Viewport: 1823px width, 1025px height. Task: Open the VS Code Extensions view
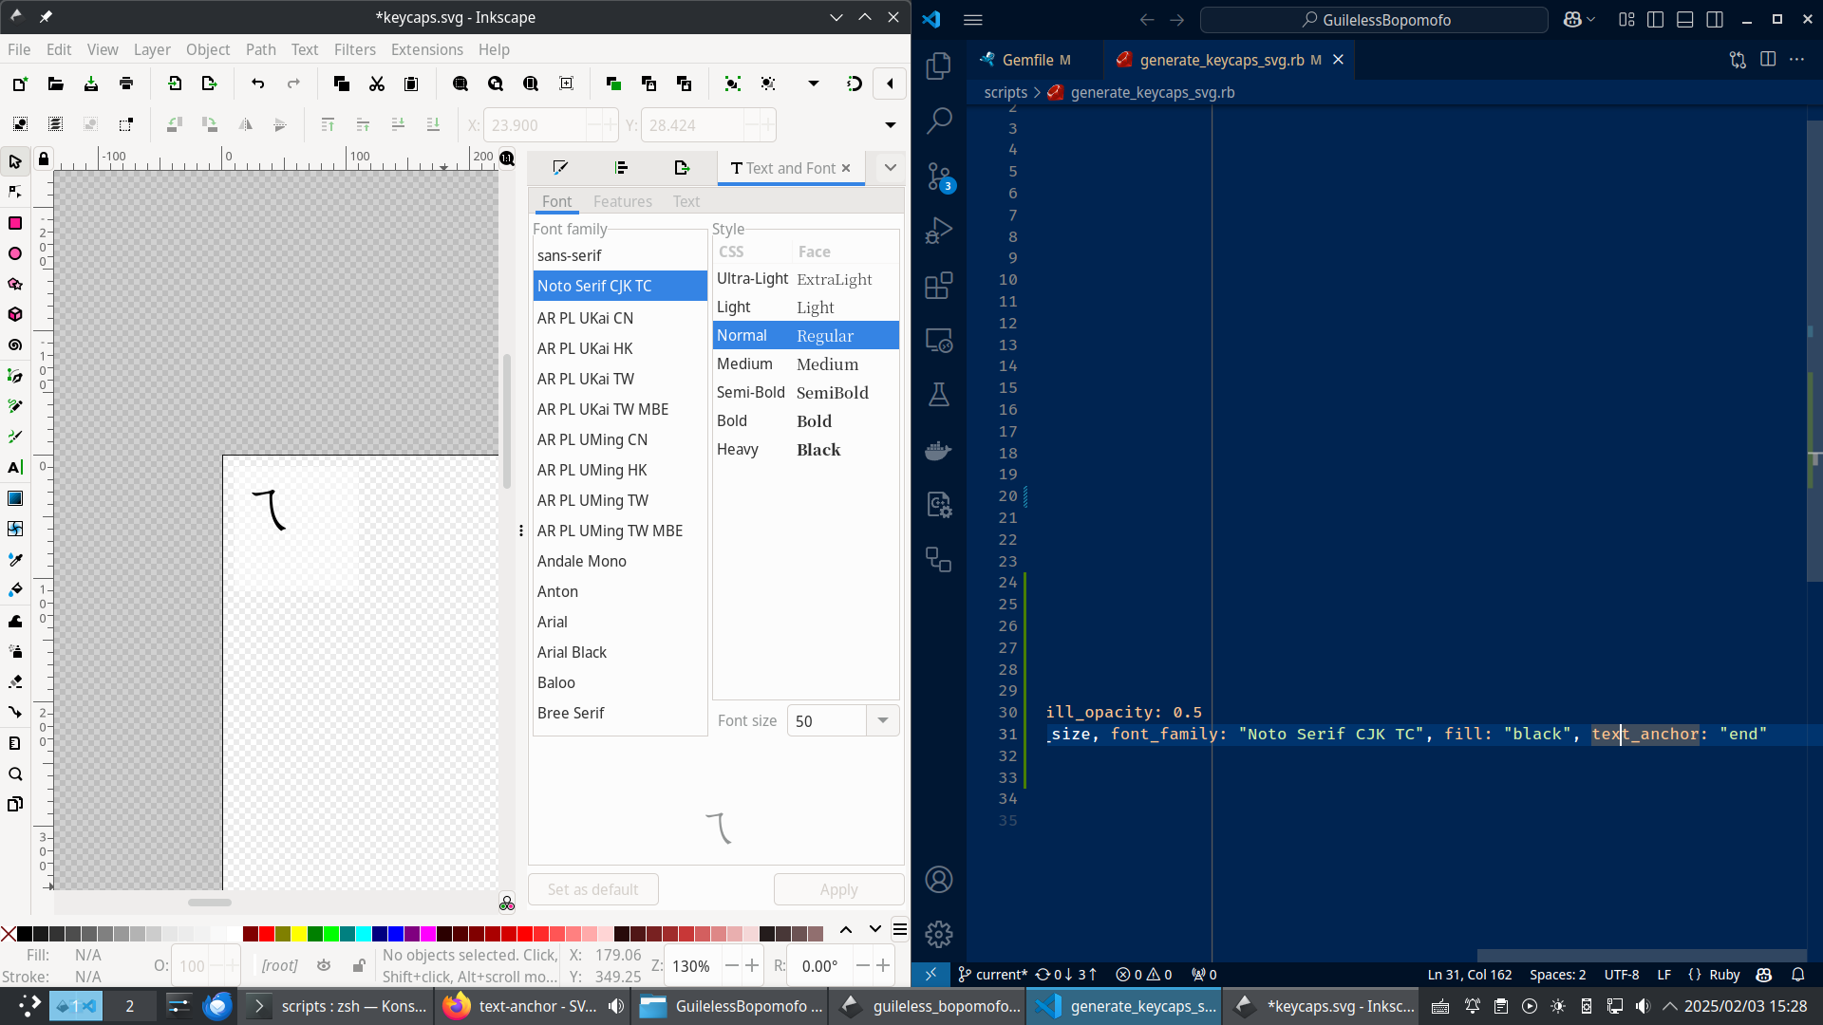(x=939, y=286)
